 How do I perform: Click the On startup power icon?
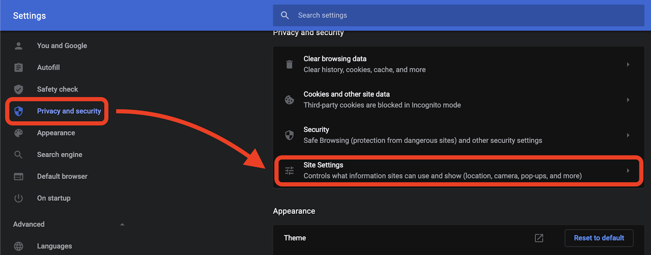pos(18,198)
